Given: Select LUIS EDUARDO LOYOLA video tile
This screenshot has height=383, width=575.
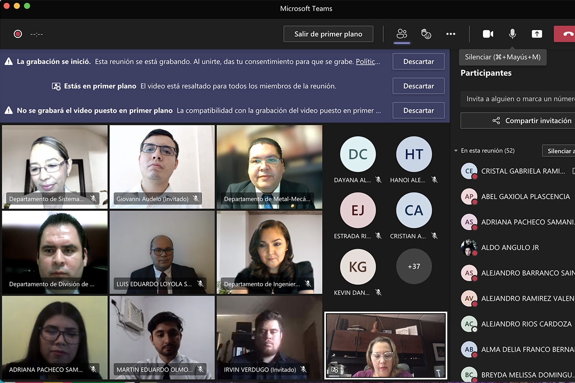Looking at the screenshot, I should click(x=162, y=252).
